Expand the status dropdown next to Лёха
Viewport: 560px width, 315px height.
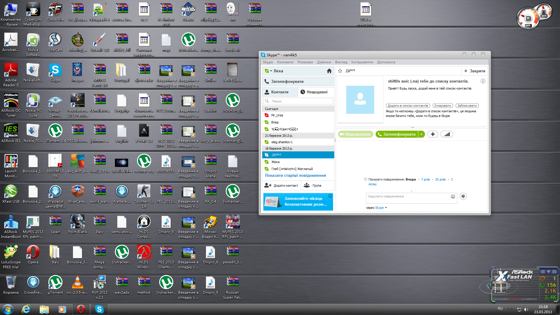271,71
